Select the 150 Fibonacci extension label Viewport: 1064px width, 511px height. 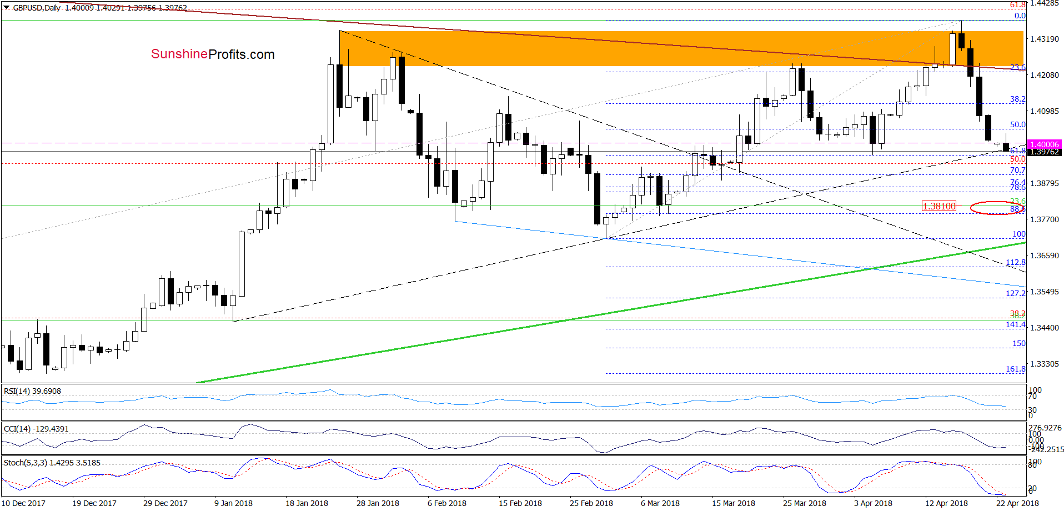click(x=1019, y=343)
